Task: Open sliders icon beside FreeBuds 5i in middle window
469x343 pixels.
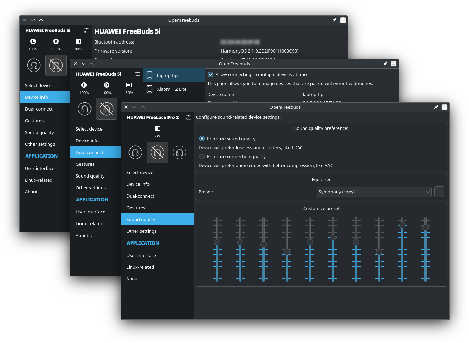Action: [x=137, y=74]
